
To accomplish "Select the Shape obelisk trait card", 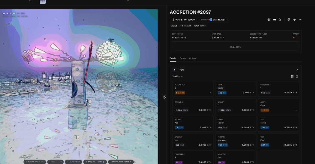I will pos(236,124).
